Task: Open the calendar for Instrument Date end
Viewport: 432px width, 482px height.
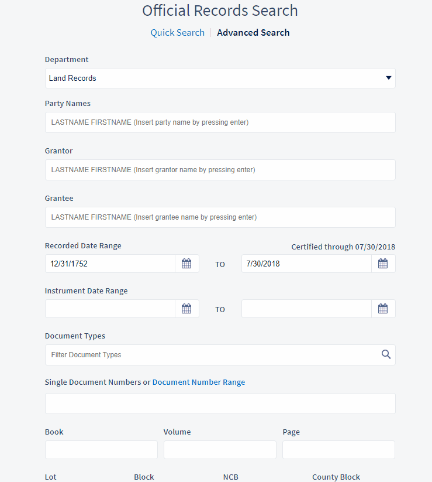Action: click(383, 309)
